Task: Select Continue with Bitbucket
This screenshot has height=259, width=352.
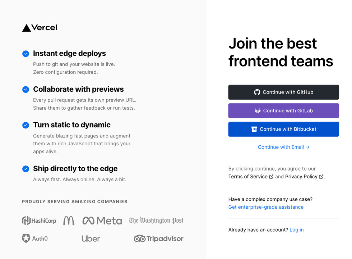Action: [x=283, y=129]
